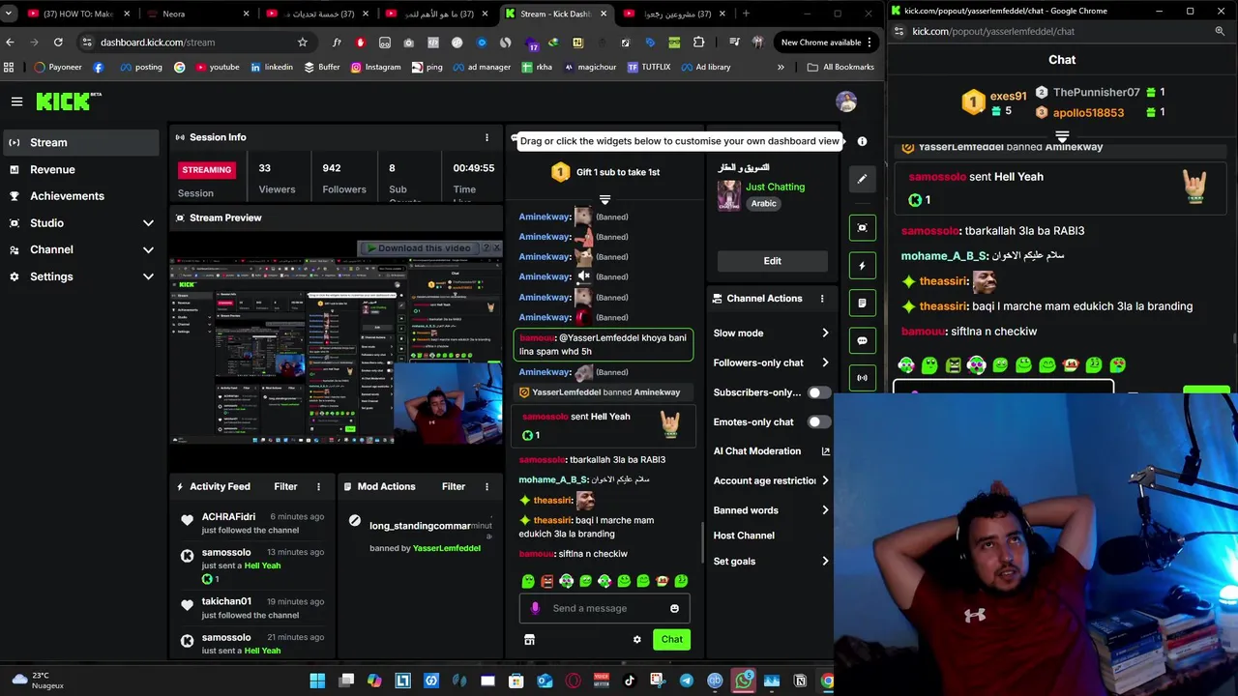Click YasserLemfeddel name in Mod Actions
Viewport: 1238px width, 696px height.
446,548
